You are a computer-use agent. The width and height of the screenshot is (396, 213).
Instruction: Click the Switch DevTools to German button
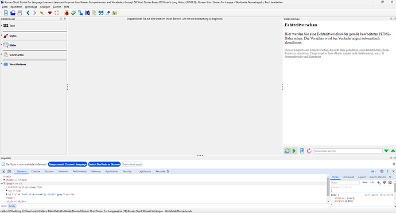[104, 164]
